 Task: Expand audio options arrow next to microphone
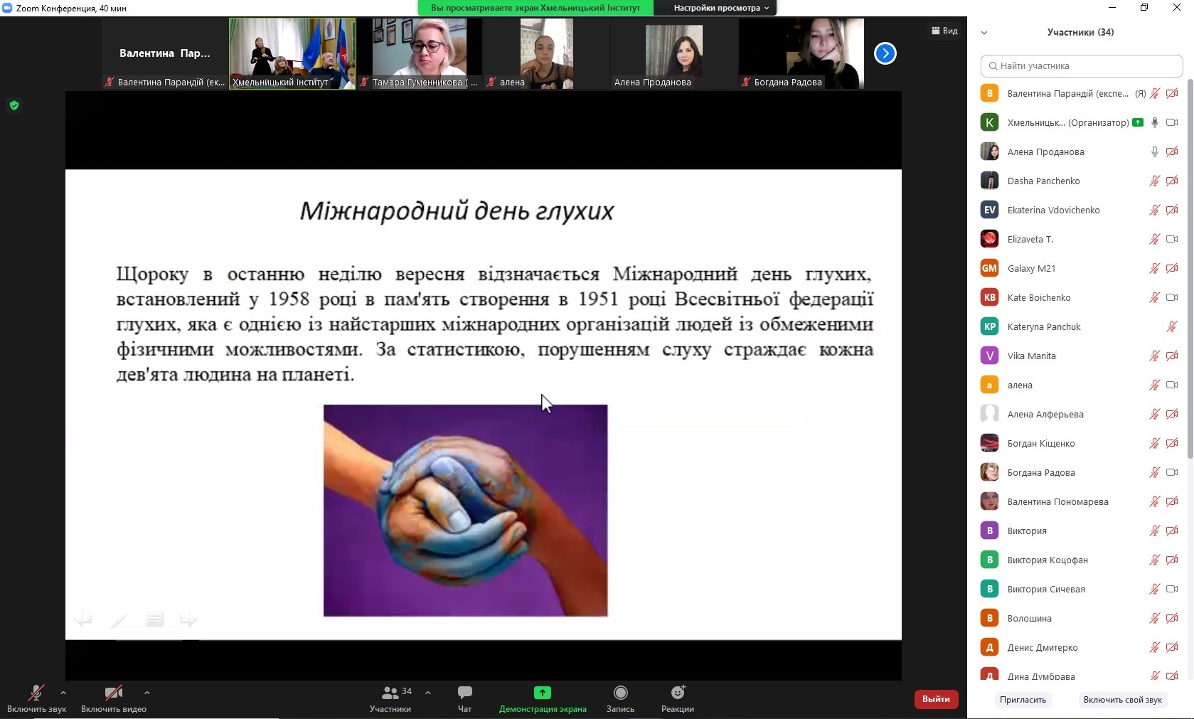pos(63,692)
